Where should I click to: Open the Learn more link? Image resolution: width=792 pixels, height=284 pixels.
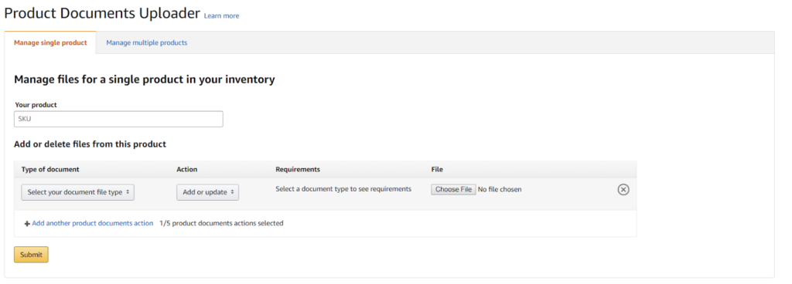(x=221, y=16)
